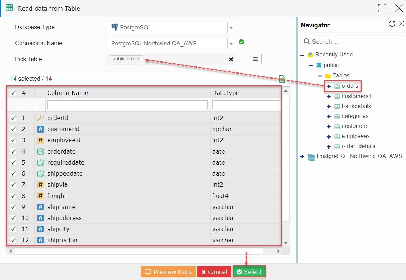Click the Select button to confirm

[x=249, y=271]
